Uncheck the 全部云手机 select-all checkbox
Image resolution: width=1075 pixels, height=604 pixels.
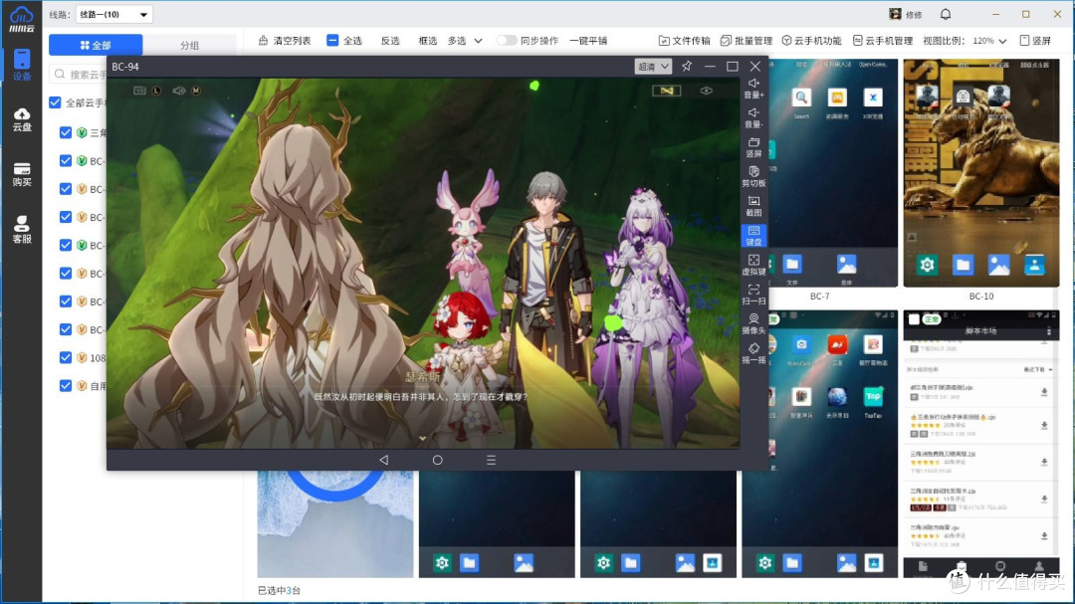[x=55, y=102]
